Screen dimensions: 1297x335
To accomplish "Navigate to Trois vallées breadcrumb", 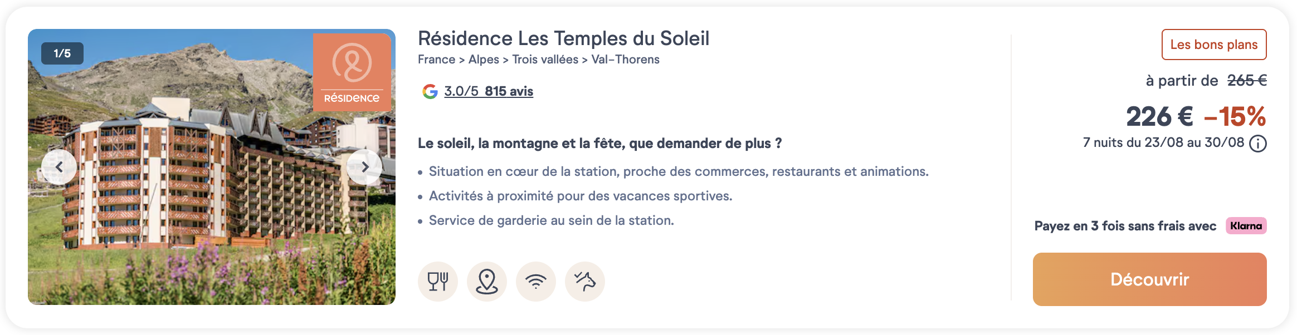I will coord(545,60).
